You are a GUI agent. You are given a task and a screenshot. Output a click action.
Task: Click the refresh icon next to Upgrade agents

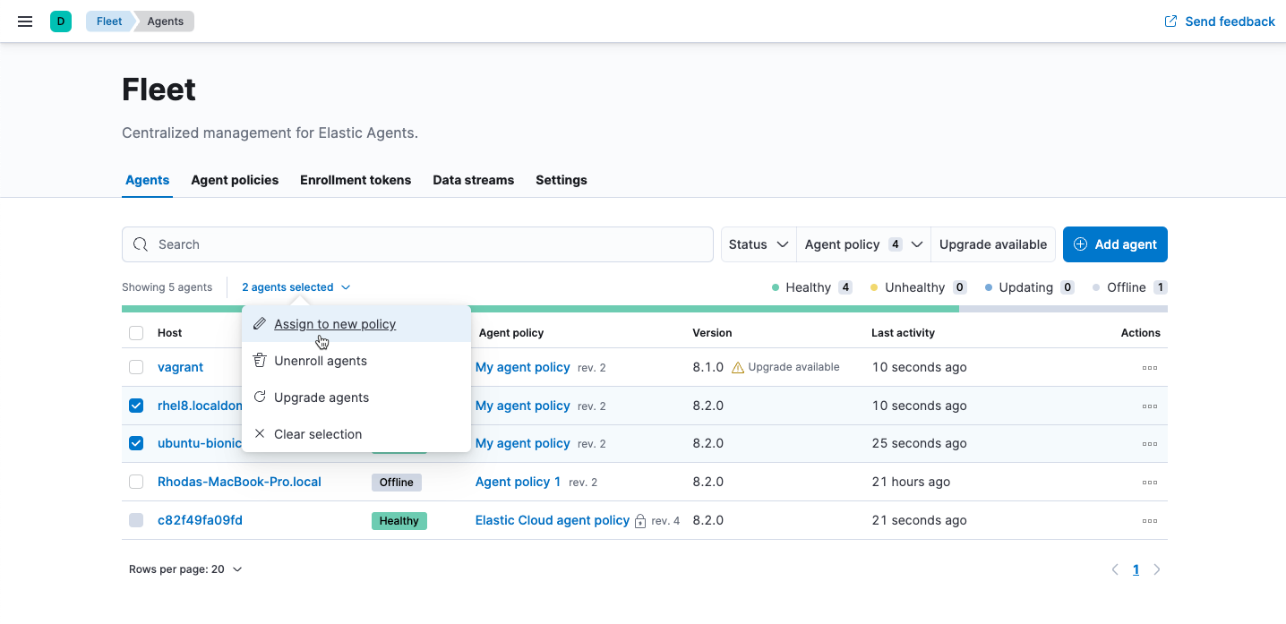point(259,397)
